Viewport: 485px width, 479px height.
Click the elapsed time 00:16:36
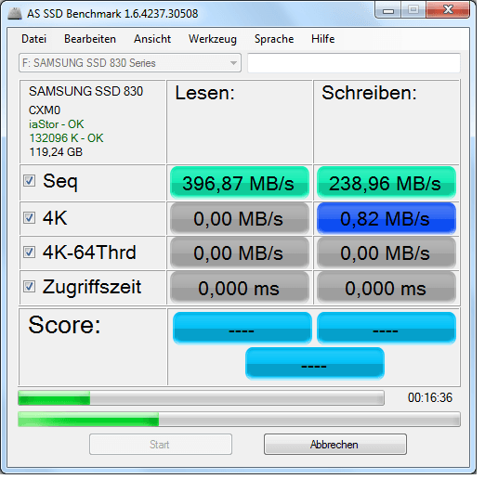(430, 397)
